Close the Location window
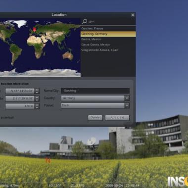Image resolution: width=188 pixels, height=188 pixels. pos(133,15)
